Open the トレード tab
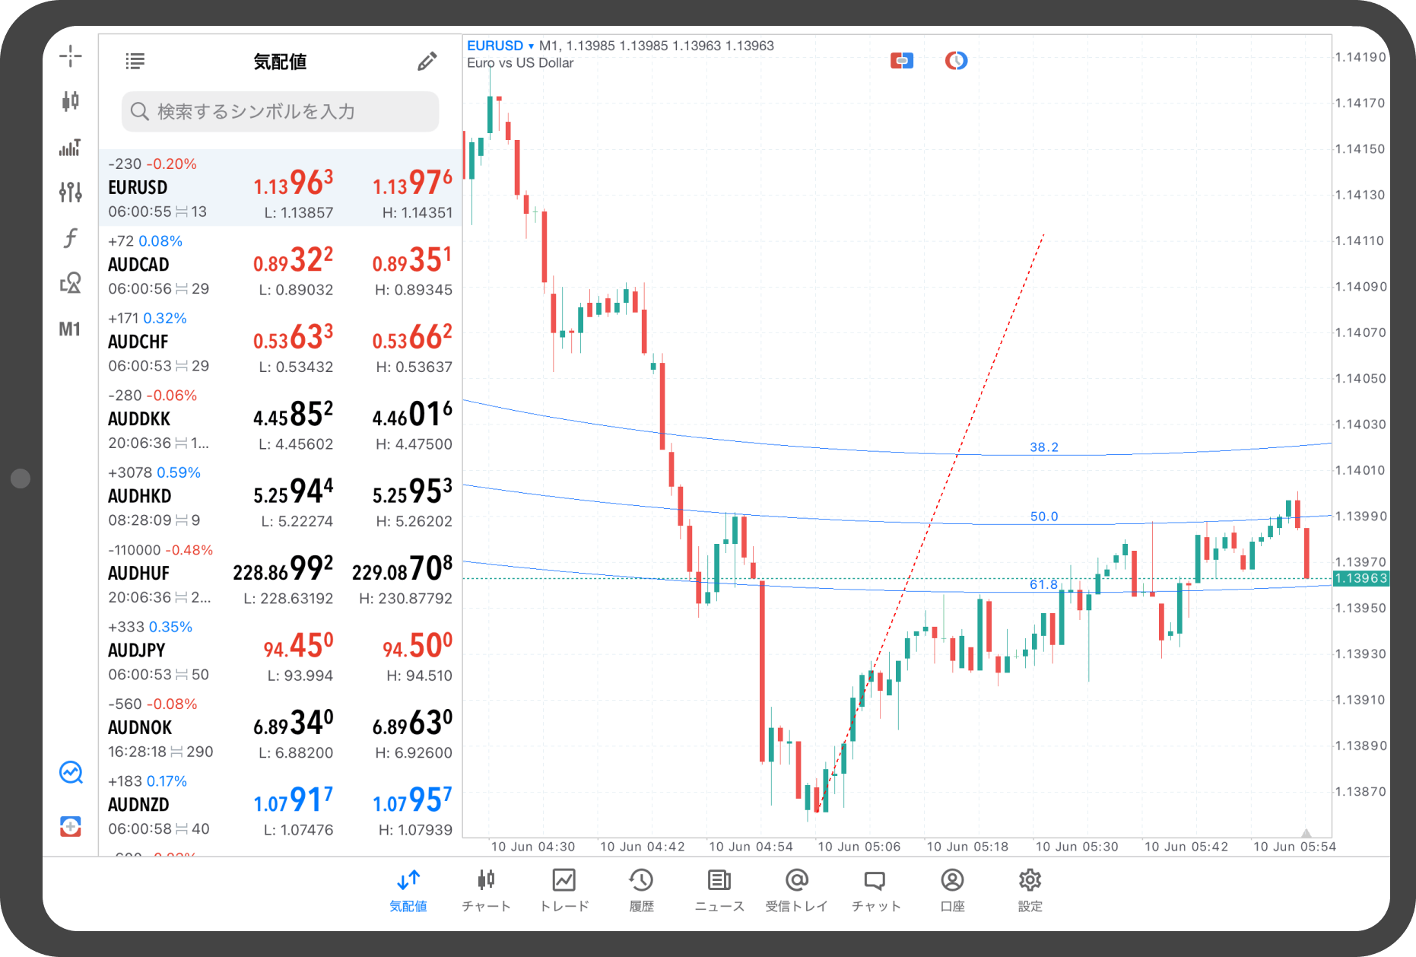This screenshot has height=957, width=1416. point(564,889)
